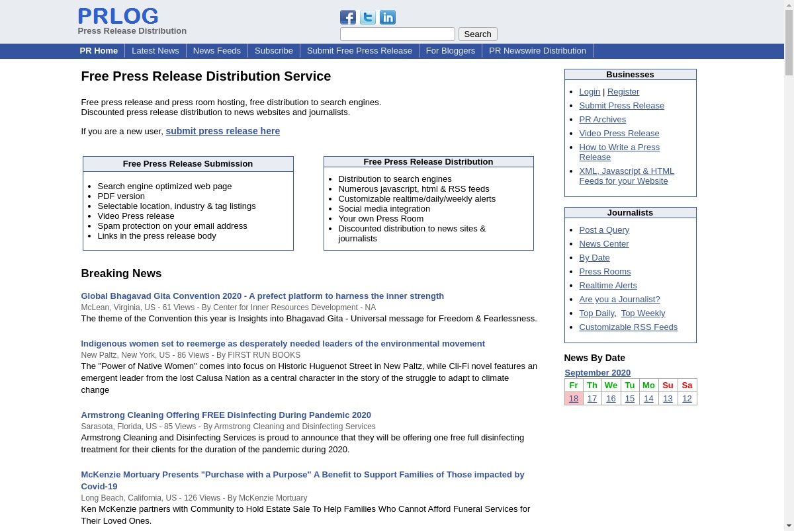Follow the 'submit press release here' link
The width and height of the screenshot is (794, 531).
(x=223, y=131)
